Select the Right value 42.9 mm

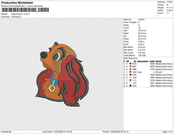coord(142,33)
